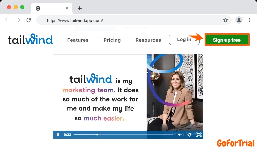
Task: Click the 0:22 video timestamp
Action: tap(67, 135)
